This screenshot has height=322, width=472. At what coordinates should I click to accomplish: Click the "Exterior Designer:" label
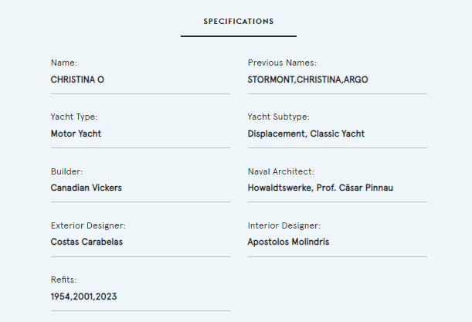click(x=88, y=225)
